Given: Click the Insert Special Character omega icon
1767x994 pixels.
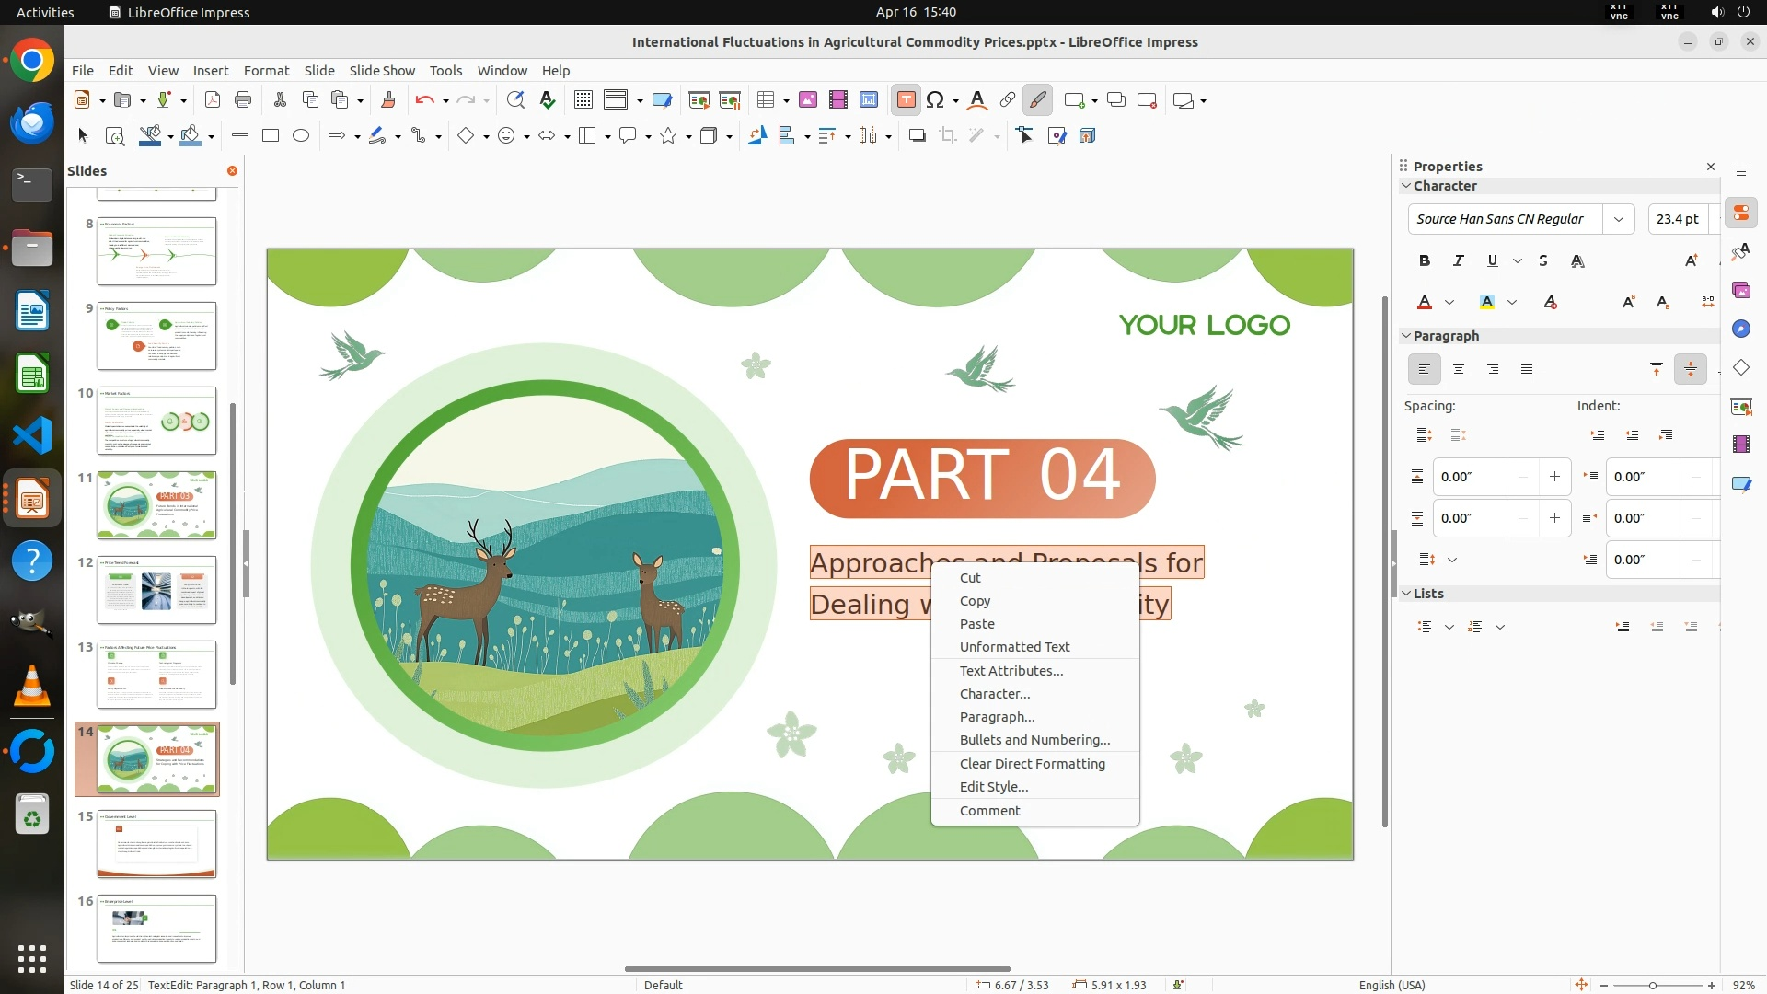Looking at the screenshot, I should 935,100.
